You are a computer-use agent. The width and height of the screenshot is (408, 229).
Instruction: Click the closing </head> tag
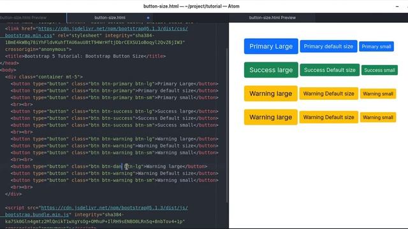click(10, 63)
